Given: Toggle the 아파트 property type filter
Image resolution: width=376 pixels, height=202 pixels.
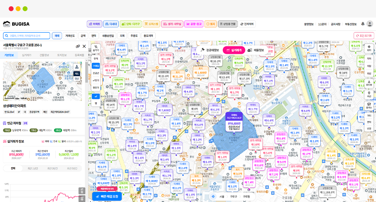Looking at the screenshot, I should (x=94, y=24).
